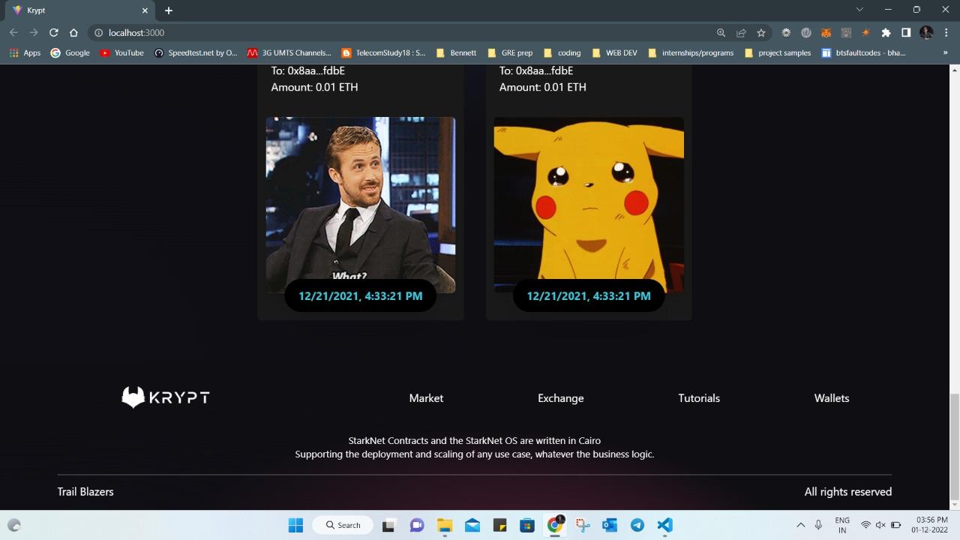Viewport: 960px width, 540px height.
Task: Bookmark this page with the star icon
Action: (761, 33)
